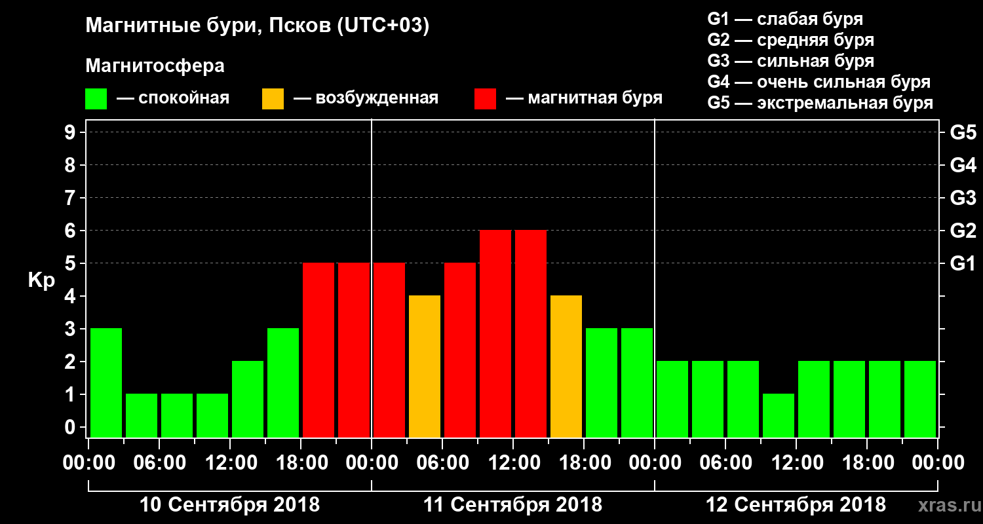
Task: Click the last green bar on 12 September
Action: [920, 399]
